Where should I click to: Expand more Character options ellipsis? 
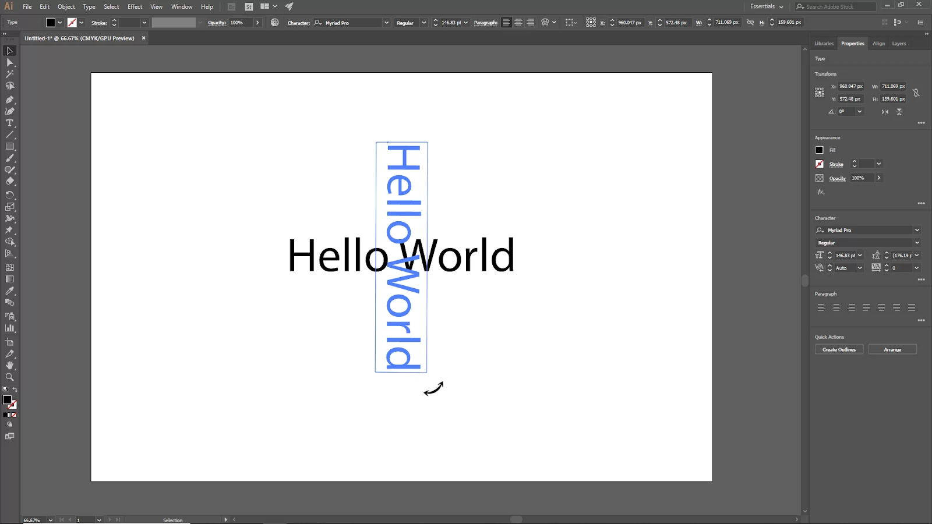(x=921, y=279)
